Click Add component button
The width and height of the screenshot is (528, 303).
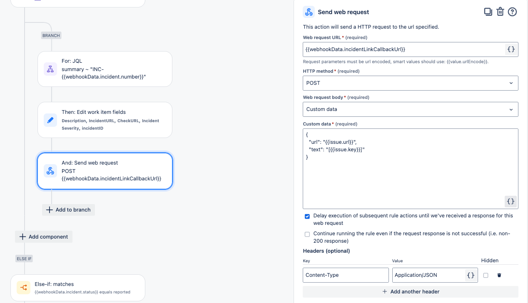(44, 237)
